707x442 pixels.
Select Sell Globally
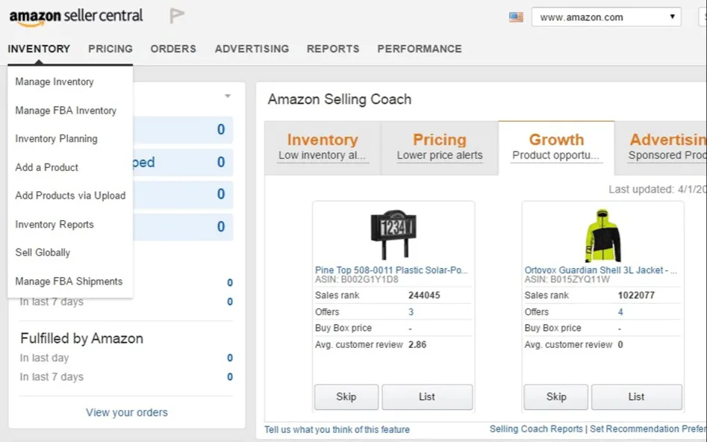pos(43,252)
